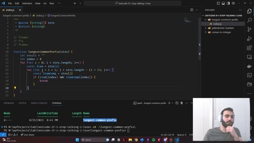
Task: Open the remote window indicator
Action: pos(3,135)
